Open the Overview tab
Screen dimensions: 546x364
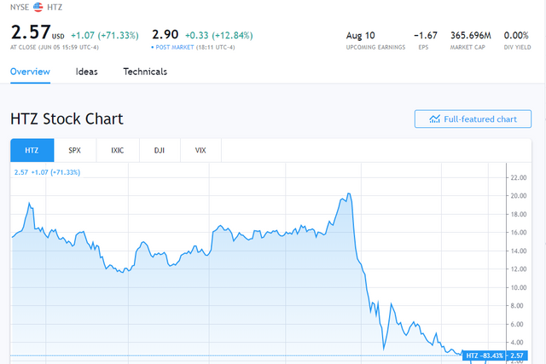30,72
